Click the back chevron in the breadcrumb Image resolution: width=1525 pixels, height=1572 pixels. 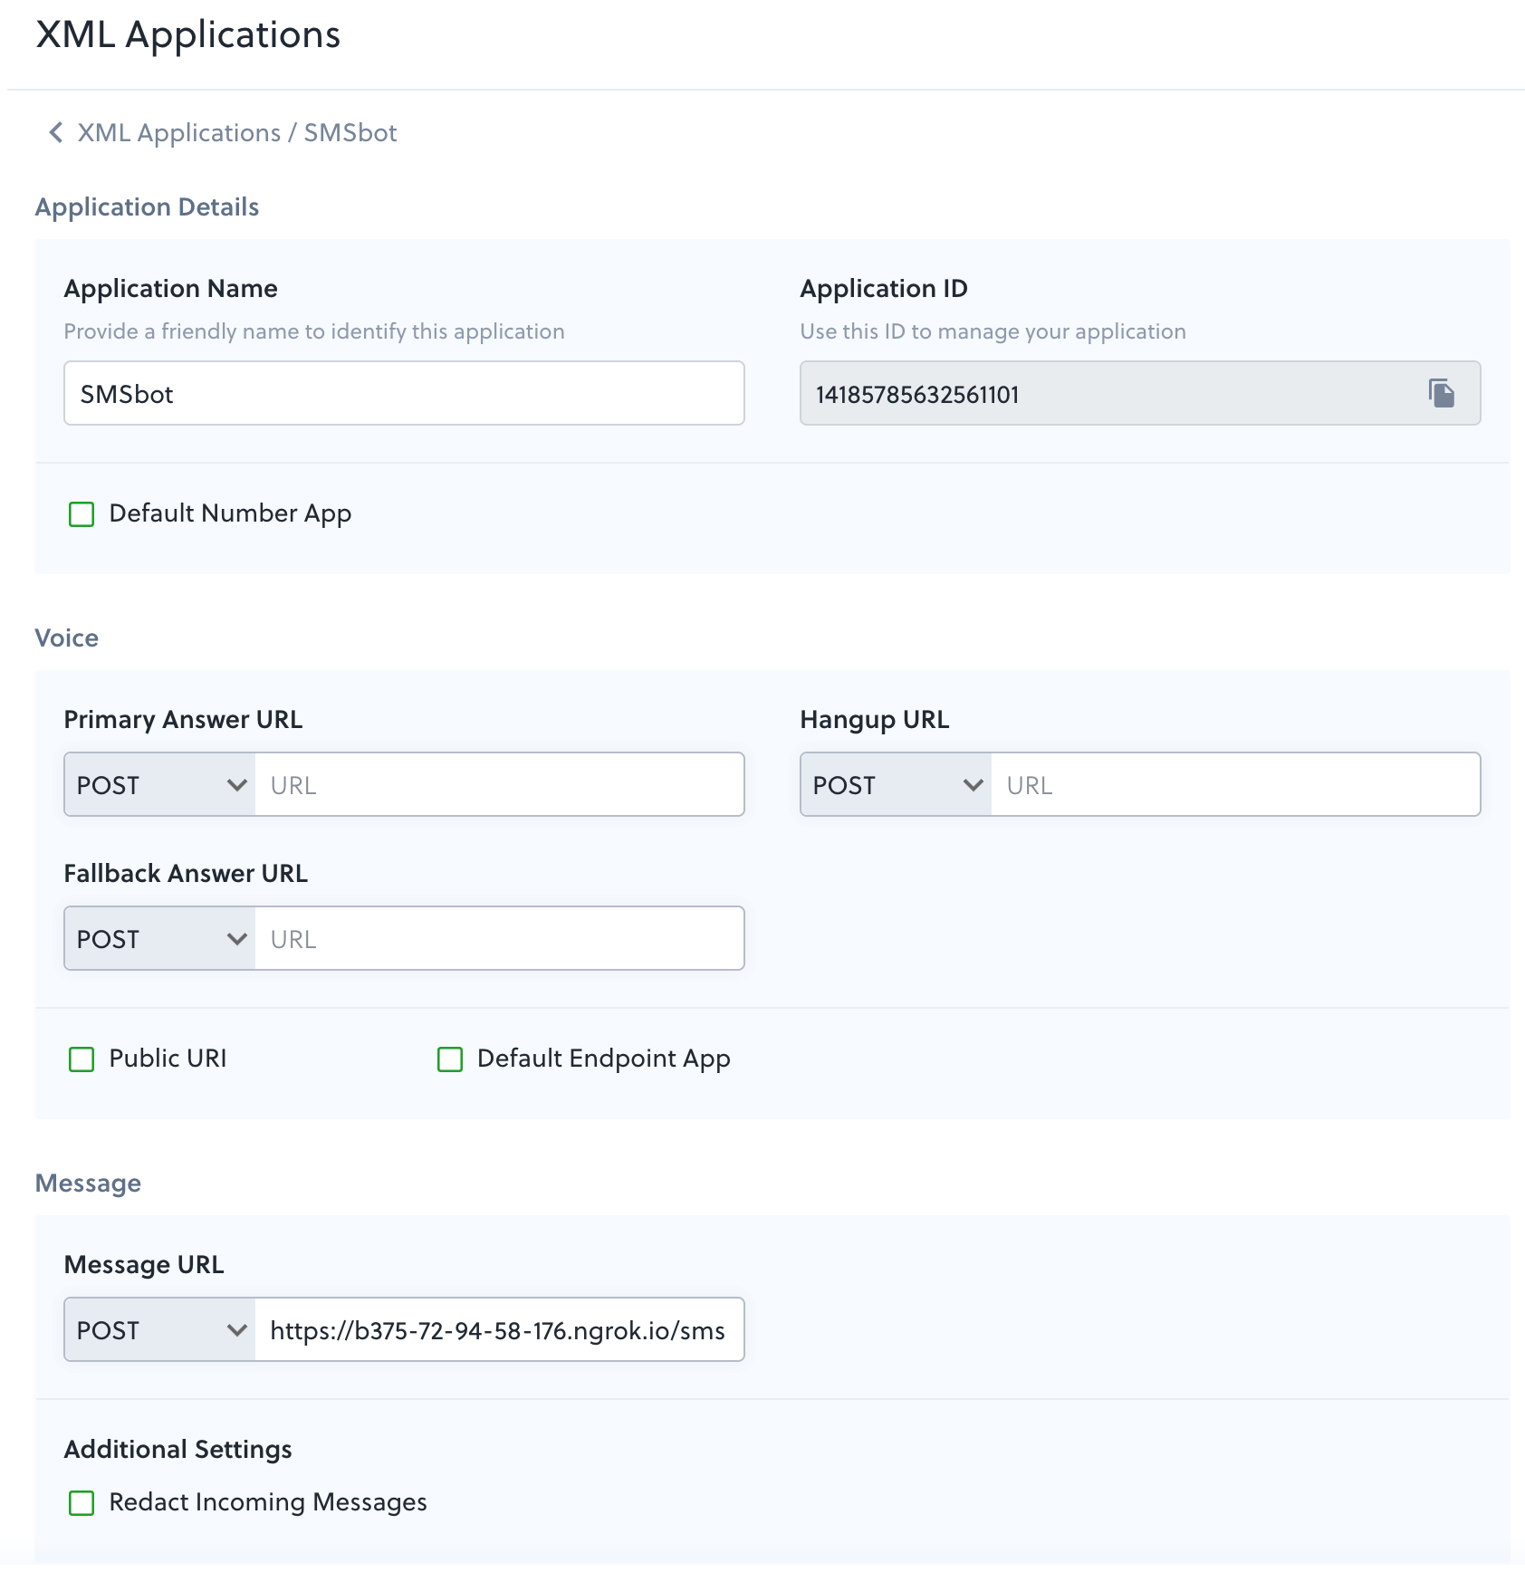pyautogui.click(x=53, y=132)
